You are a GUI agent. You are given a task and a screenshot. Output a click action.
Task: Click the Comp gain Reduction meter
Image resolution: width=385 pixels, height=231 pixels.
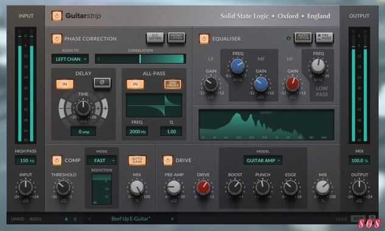pos(102,189)
